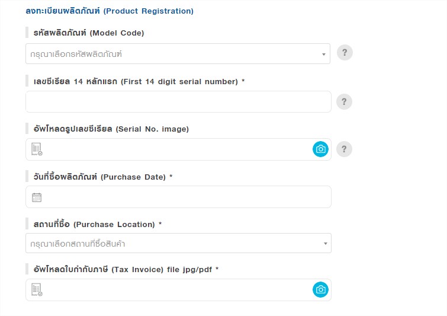This screenshot has width=447, height=316.
Task: Click inside the Purchase Date text field
Action: (178, 197)
